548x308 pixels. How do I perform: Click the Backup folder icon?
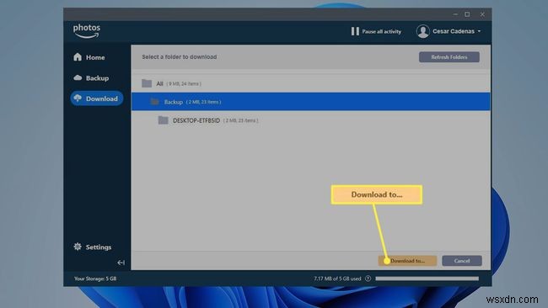[x=155, y=102]
